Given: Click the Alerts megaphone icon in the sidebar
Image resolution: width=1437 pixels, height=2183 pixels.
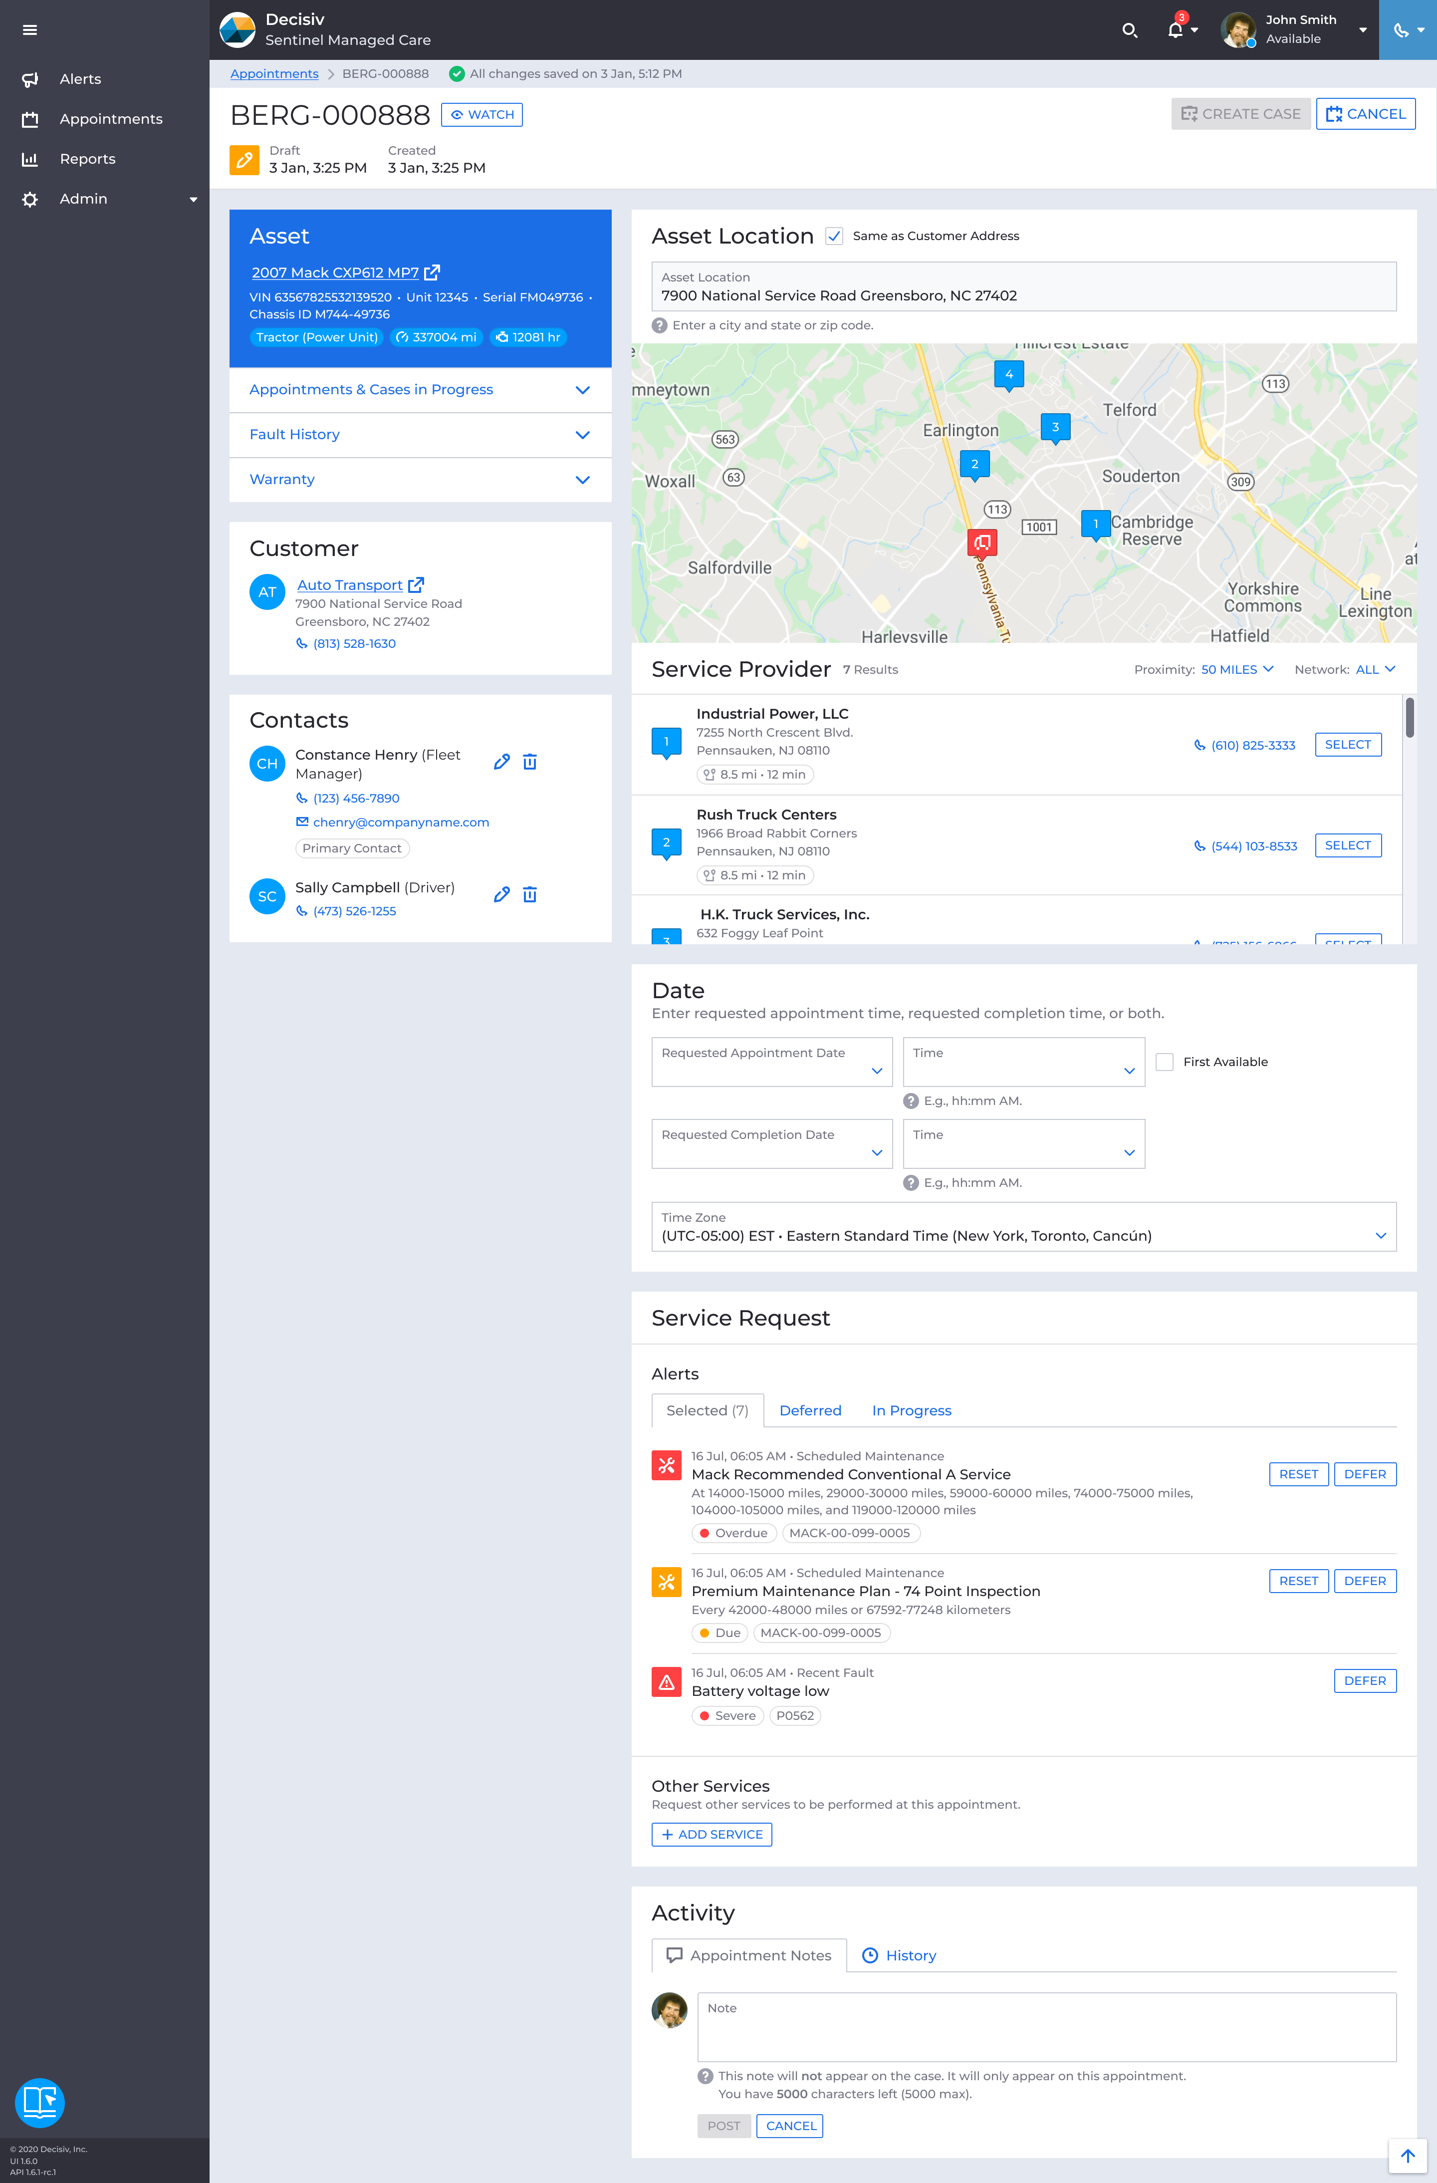Looking at the screenshot, I should coord(29,80).
